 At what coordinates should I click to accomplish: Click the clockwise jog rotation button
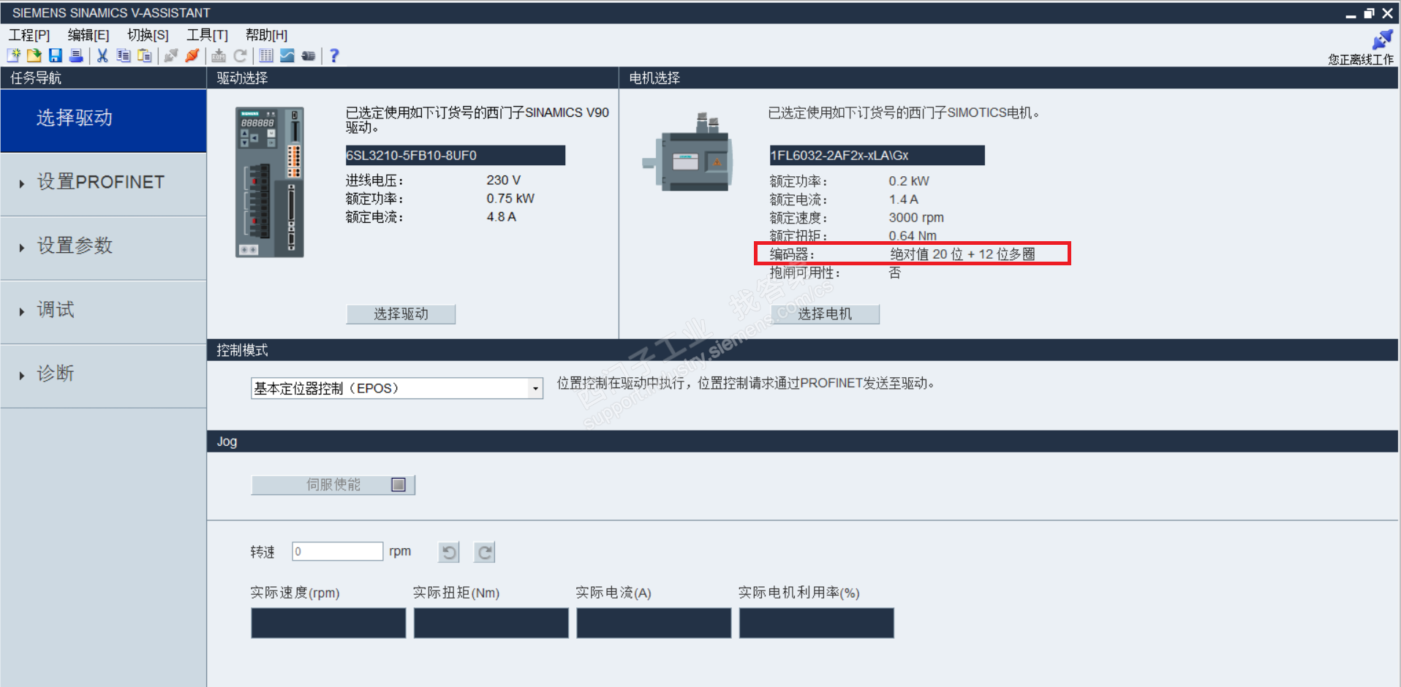(x=484, y=553)
